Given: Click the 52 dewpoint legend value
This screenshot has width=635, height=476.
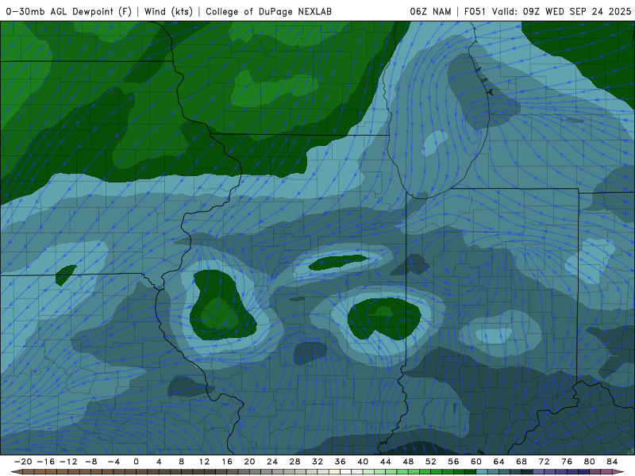Looking at the screenshot, I should click(431, 462).
